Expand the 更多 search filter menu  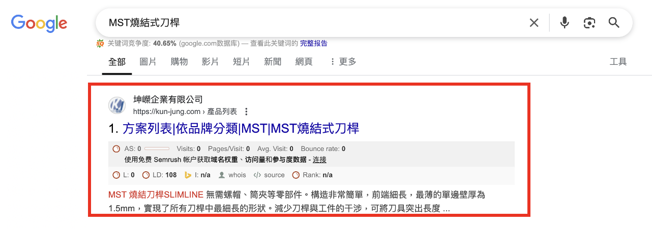click(343, 62)
